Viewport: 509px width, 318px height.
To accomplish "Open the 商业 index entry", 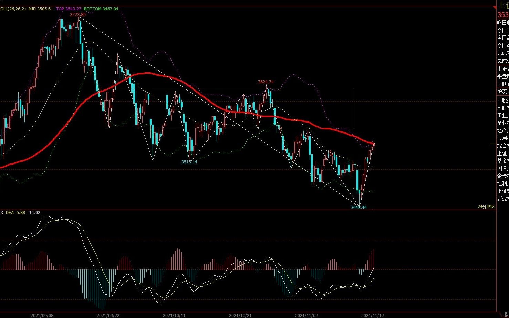I will click(x=503, y=123).
